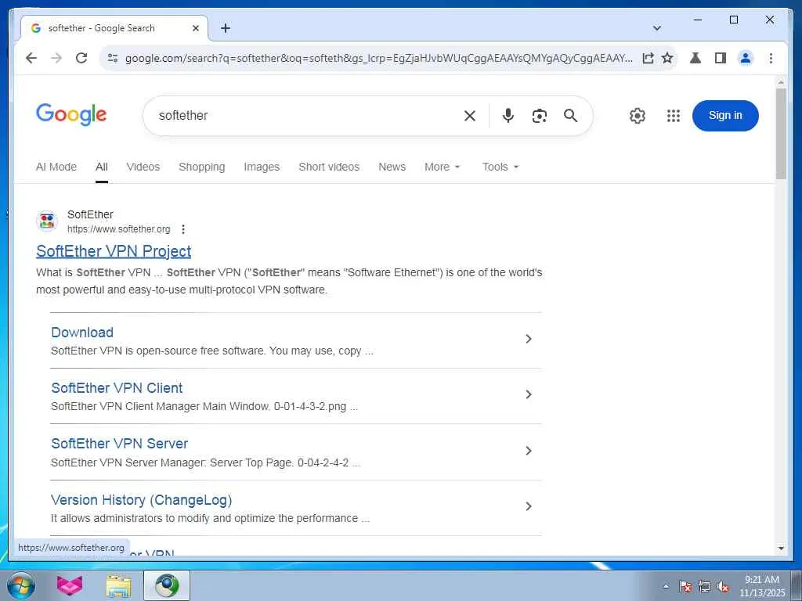The height and width of the screenshot is (601, 802).
Task: Open the Google apps grid
Action: coord(674,116)
